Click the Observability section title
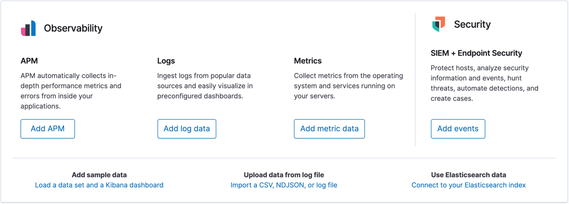 (x=73, y=29)
